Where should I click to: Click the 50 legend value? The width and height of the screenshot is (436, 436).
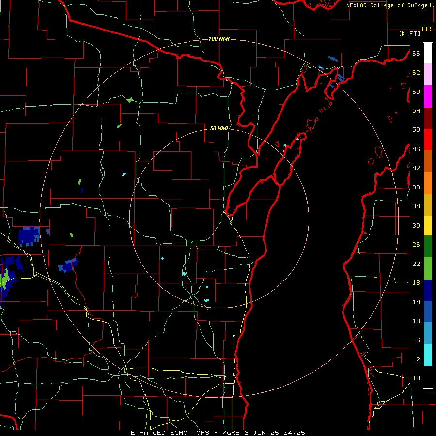click(416, 130)
